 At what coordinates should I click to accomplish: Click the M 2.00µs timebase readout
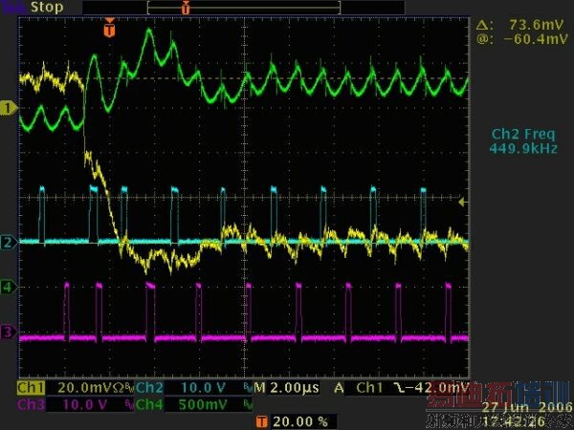pyautogui.click(x=287, y=388)
